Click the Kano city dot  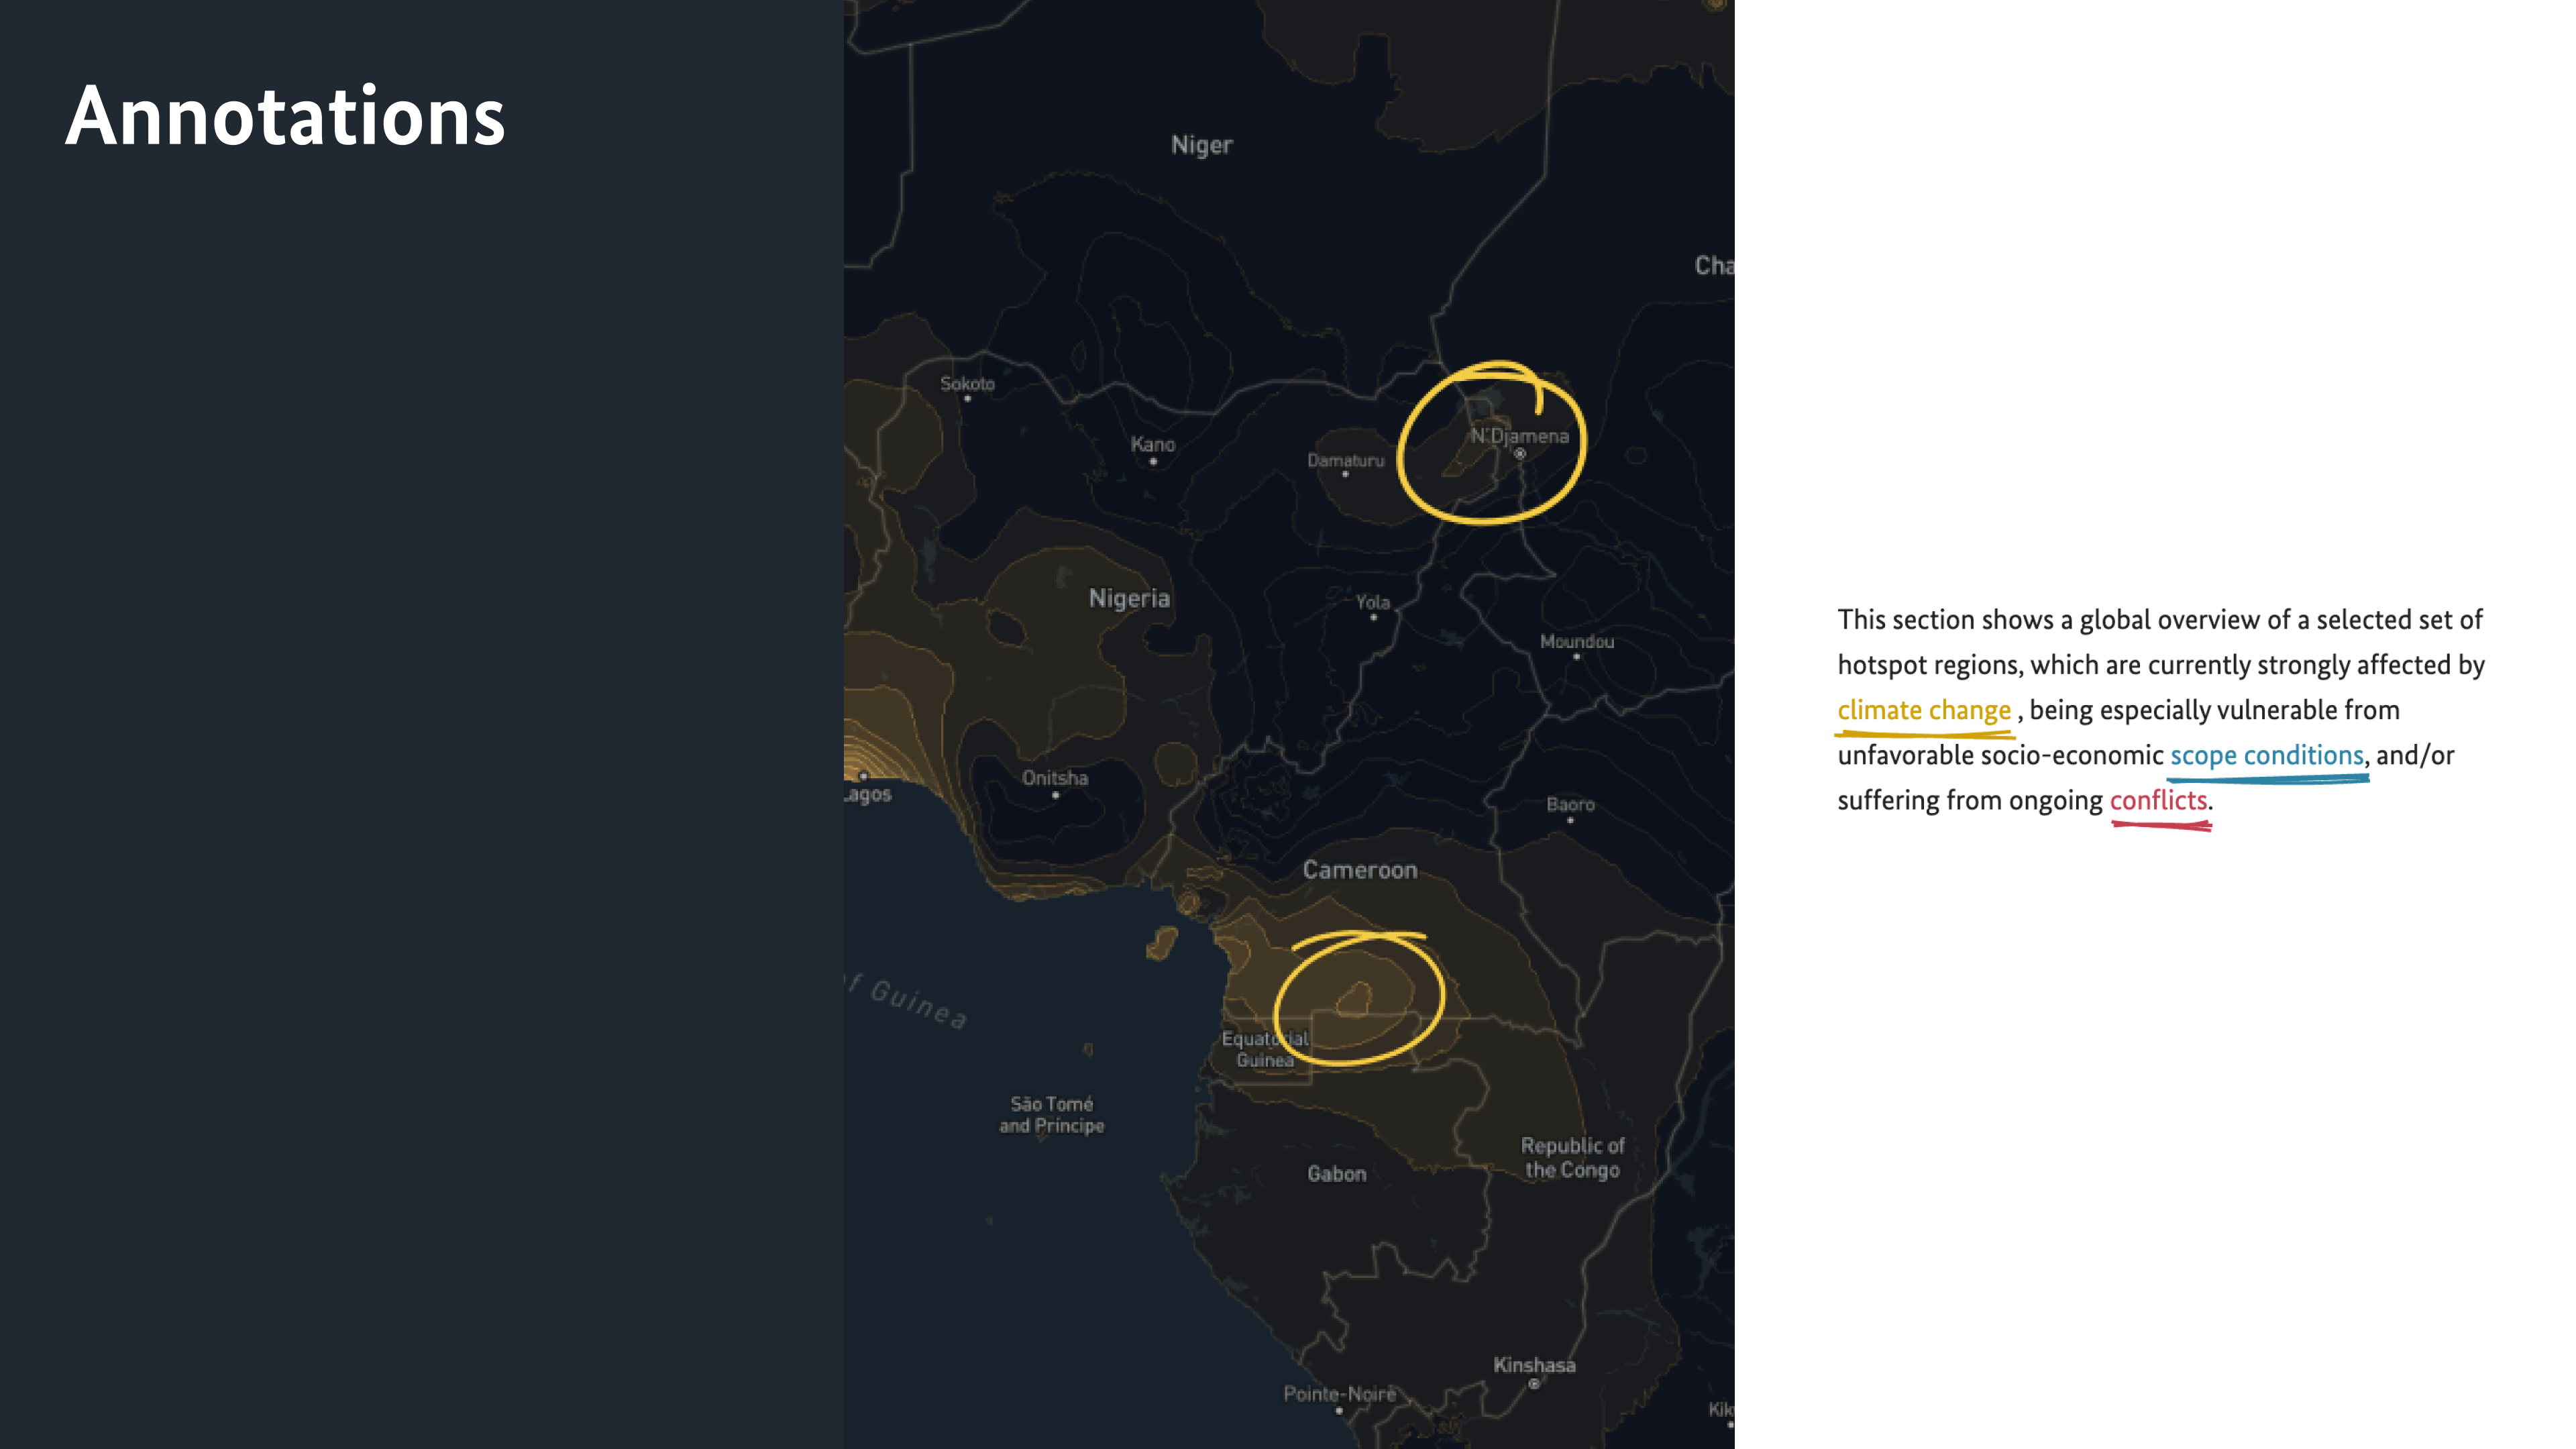(1153, 462)
